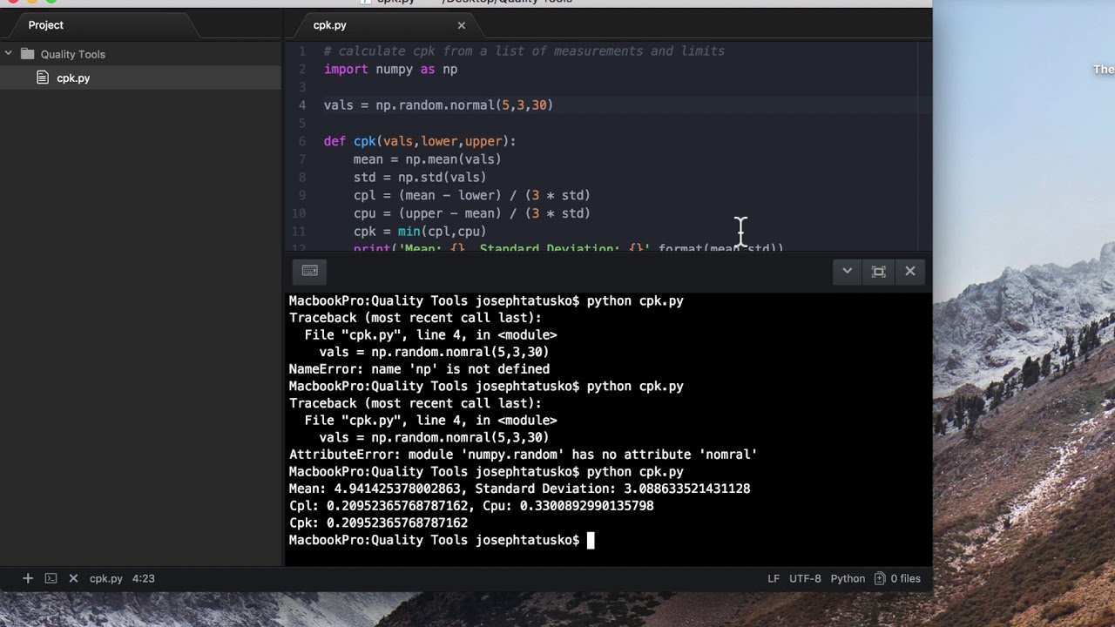Click 'Cpl: 0.20952365768787162' terminal output line

(x=471, y=506)
